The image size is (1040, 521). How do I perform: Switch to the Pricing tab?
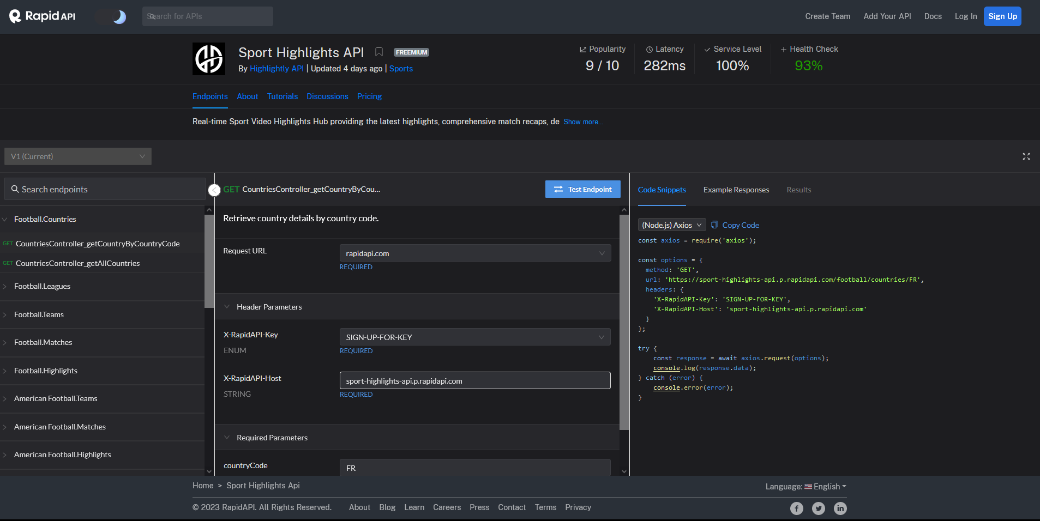pos(369,96)
